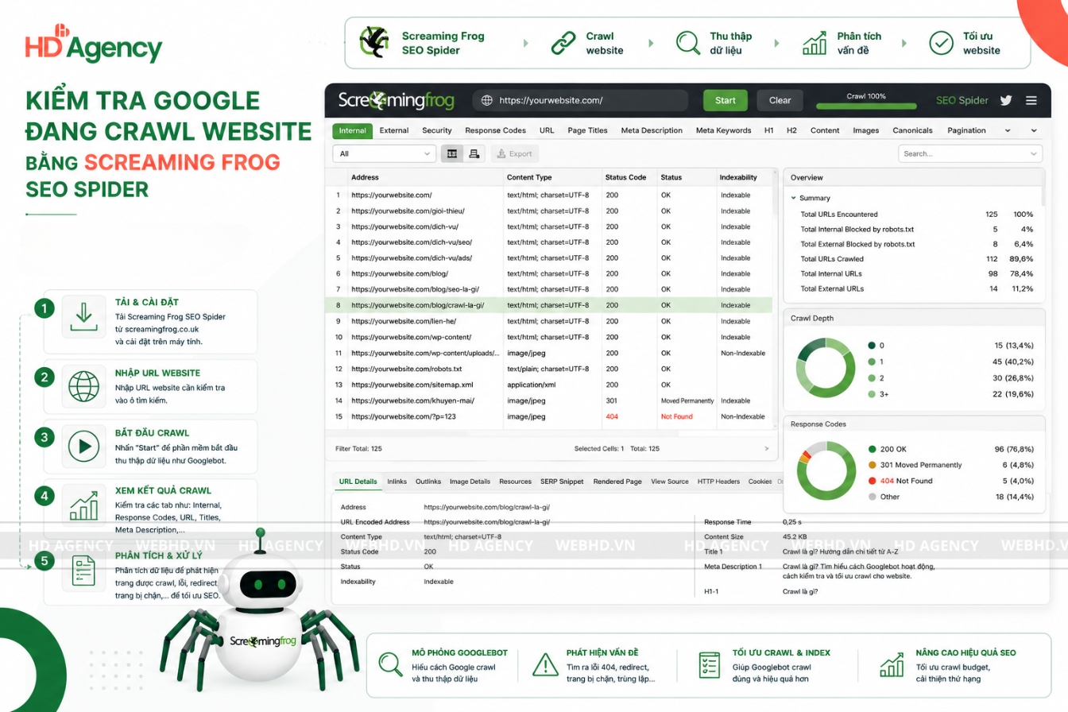Viewport: 1068px width, 712px height.
Task: Click the warning triangle icon beside Phát Hiện Vấn Đề
Action: coord(545,664)
